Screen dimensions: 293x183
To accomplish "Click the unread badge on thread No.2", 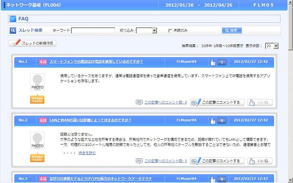I will 43,120.
